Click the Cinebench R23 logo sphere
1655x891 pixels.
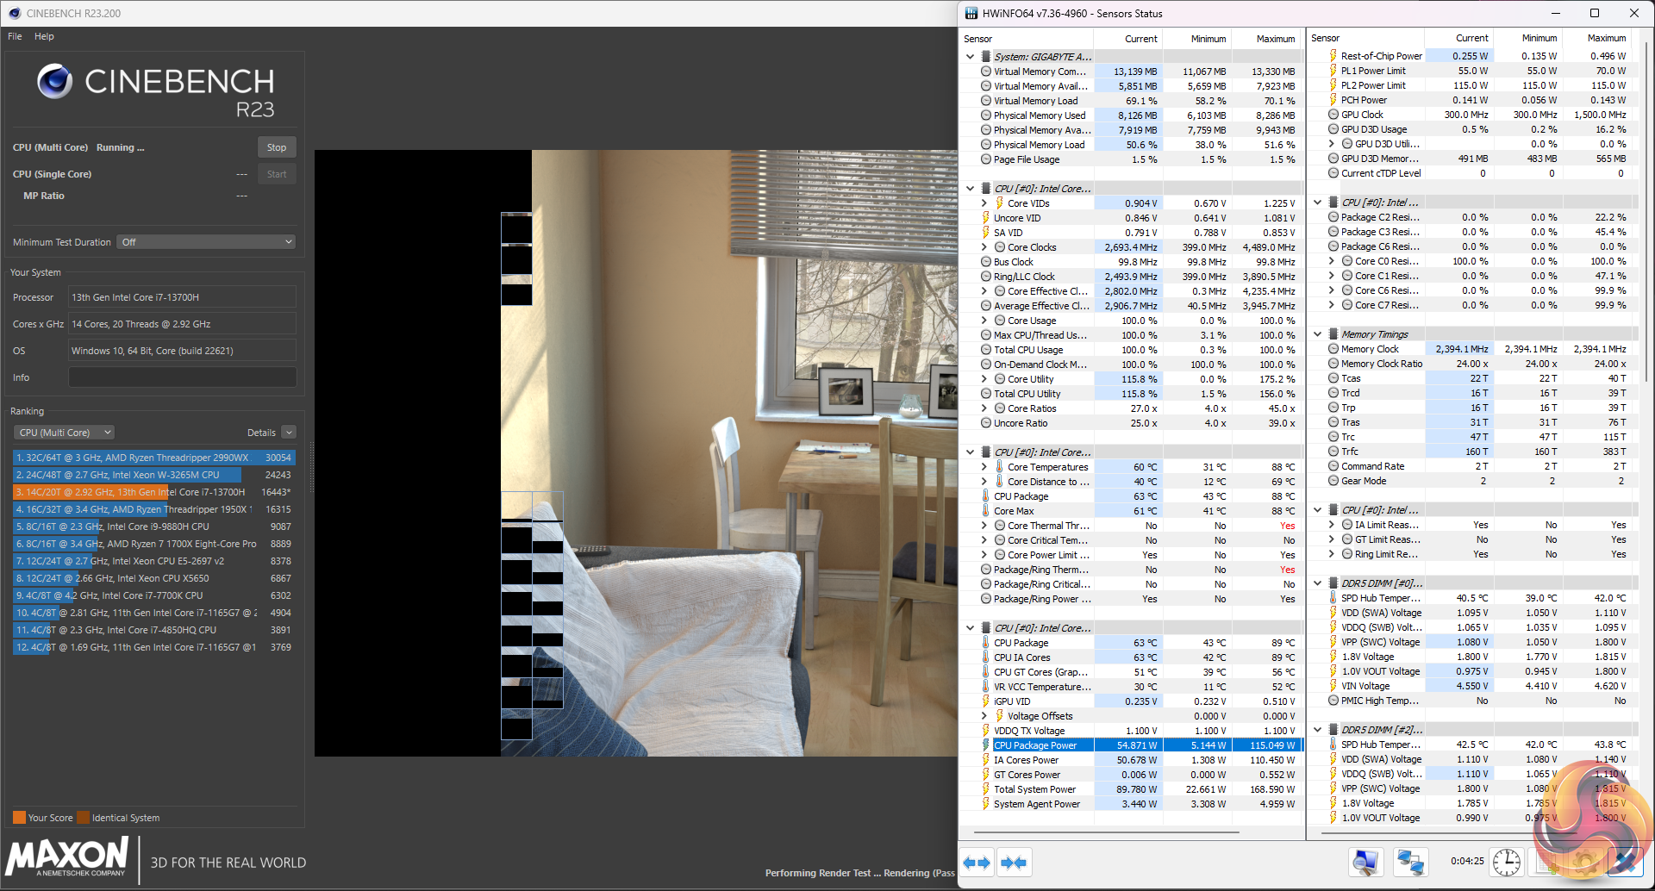pyautogui.click(x=55, y=82)
